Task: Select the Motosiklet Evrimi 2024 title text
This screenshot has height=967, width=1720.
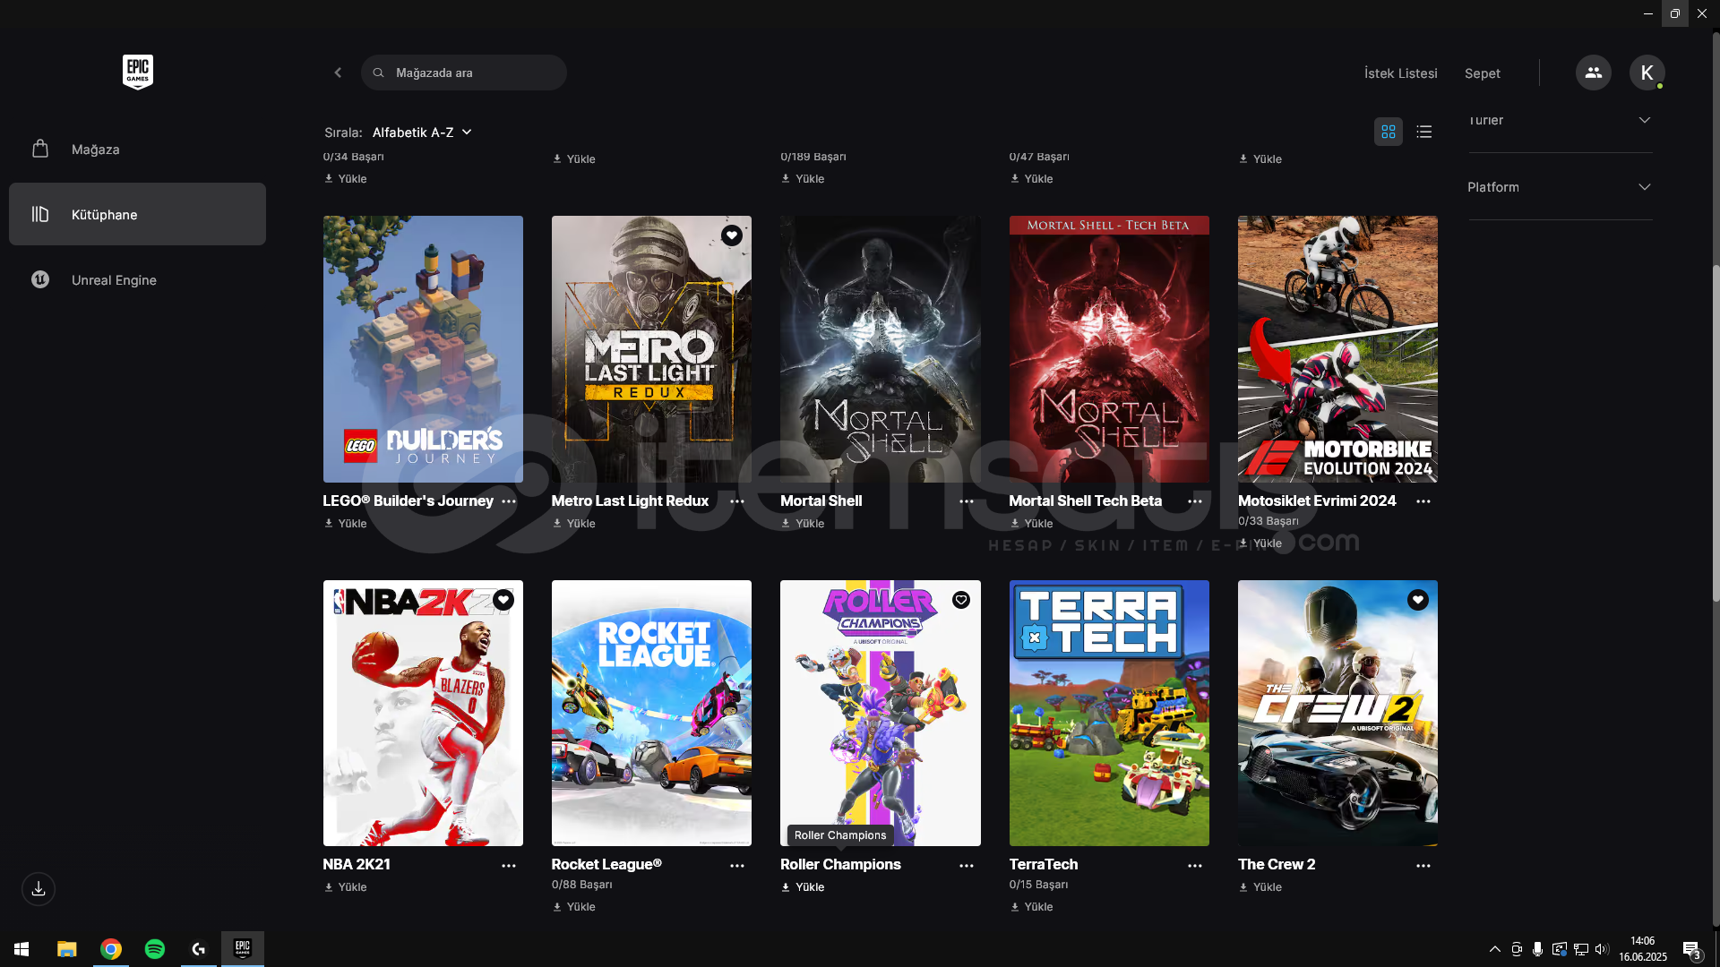Action: pos(1317,501)
